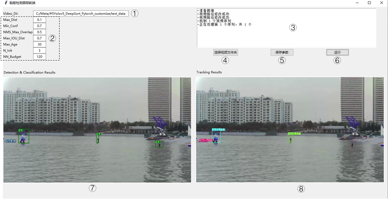Select the N_Init value field
The height and width of the screenshot is (199, 388).
[39, 51]
